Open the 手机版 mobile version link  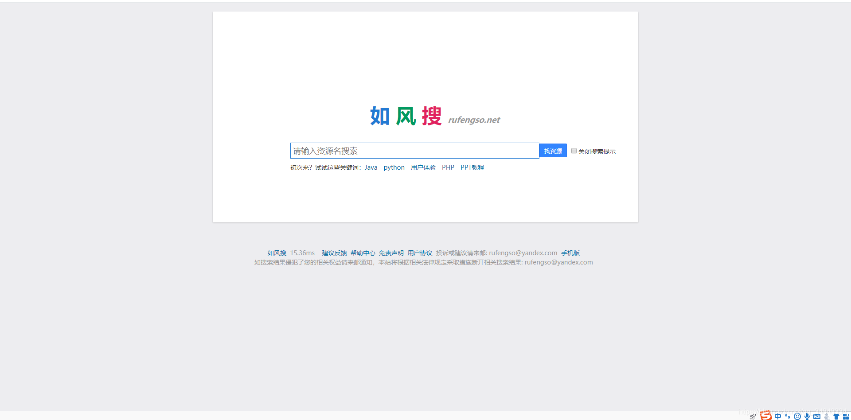pos(570,253)
